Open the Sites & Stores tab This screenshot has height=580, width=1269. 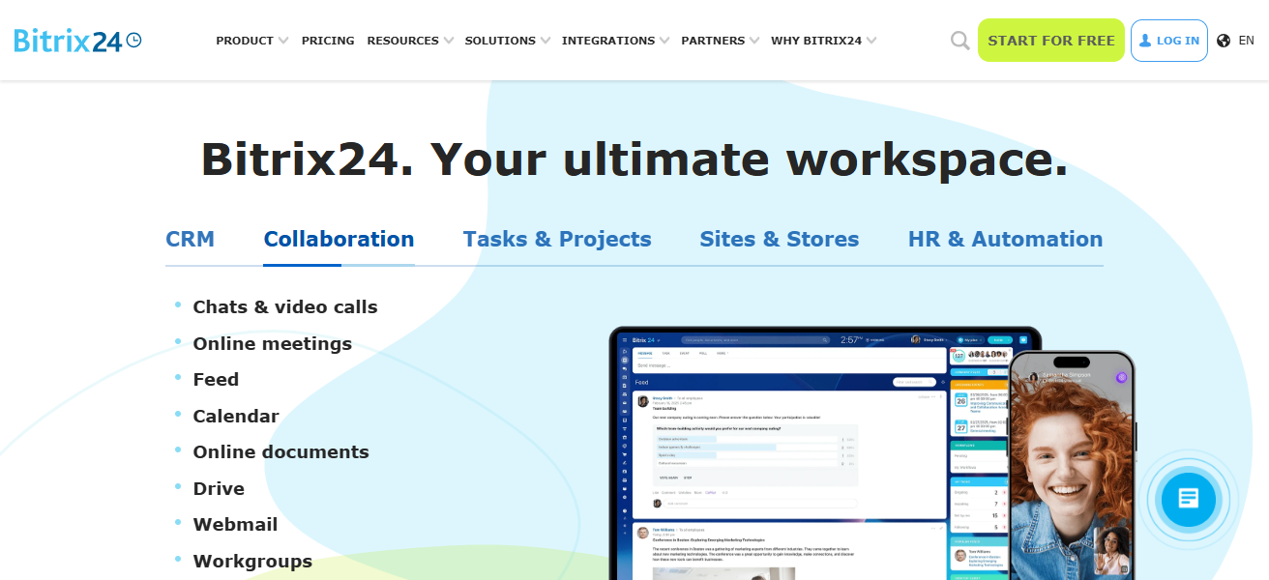779,238
